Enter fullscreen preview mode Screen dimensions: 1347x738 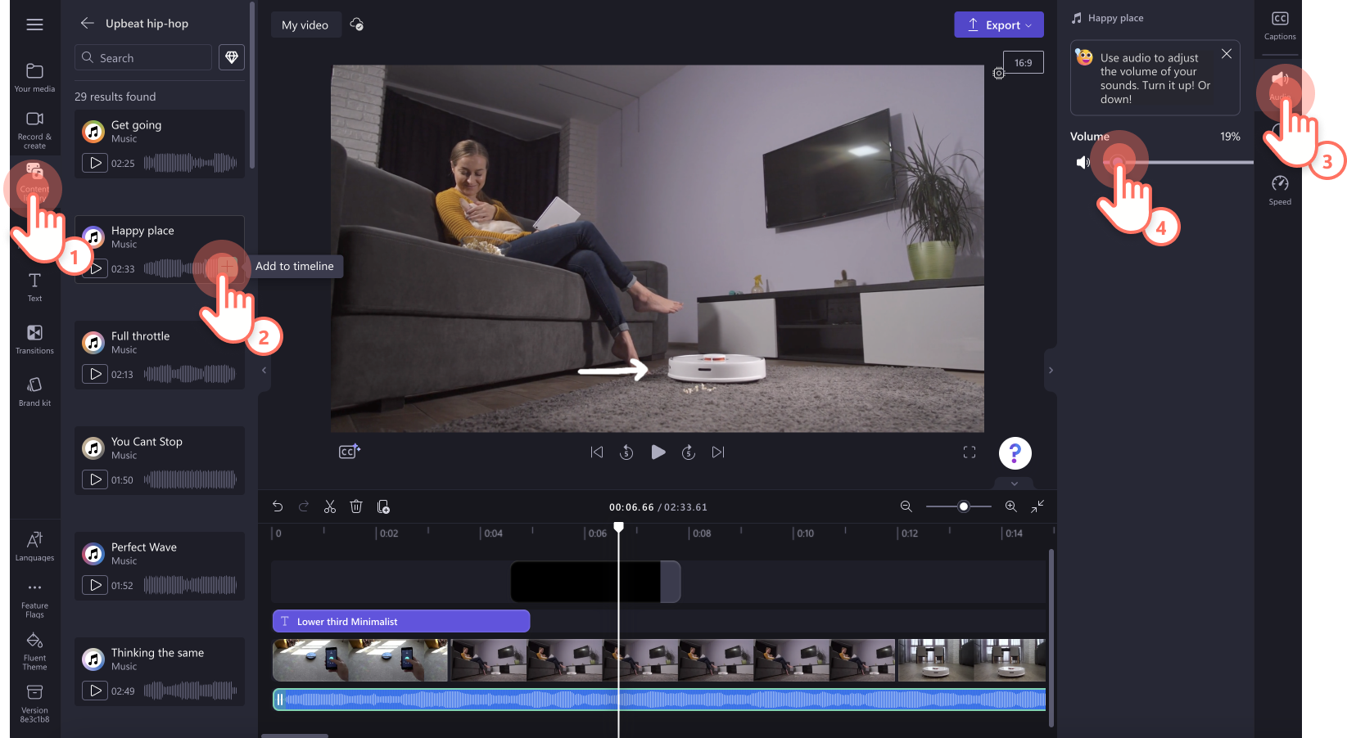point(970,452)
